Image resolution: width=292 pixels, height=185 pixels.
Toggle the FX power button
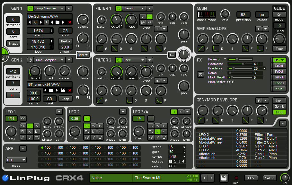[200, 75]
